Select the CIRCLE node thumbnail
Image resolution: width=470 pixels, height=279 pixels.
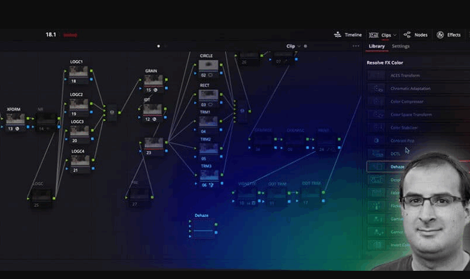(x=209, y=65)
